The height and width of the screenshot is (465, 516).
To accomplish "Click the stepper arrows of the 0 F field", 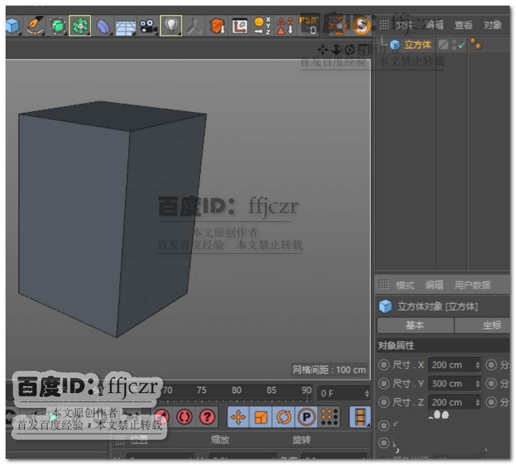I will [x=367, y=393].
